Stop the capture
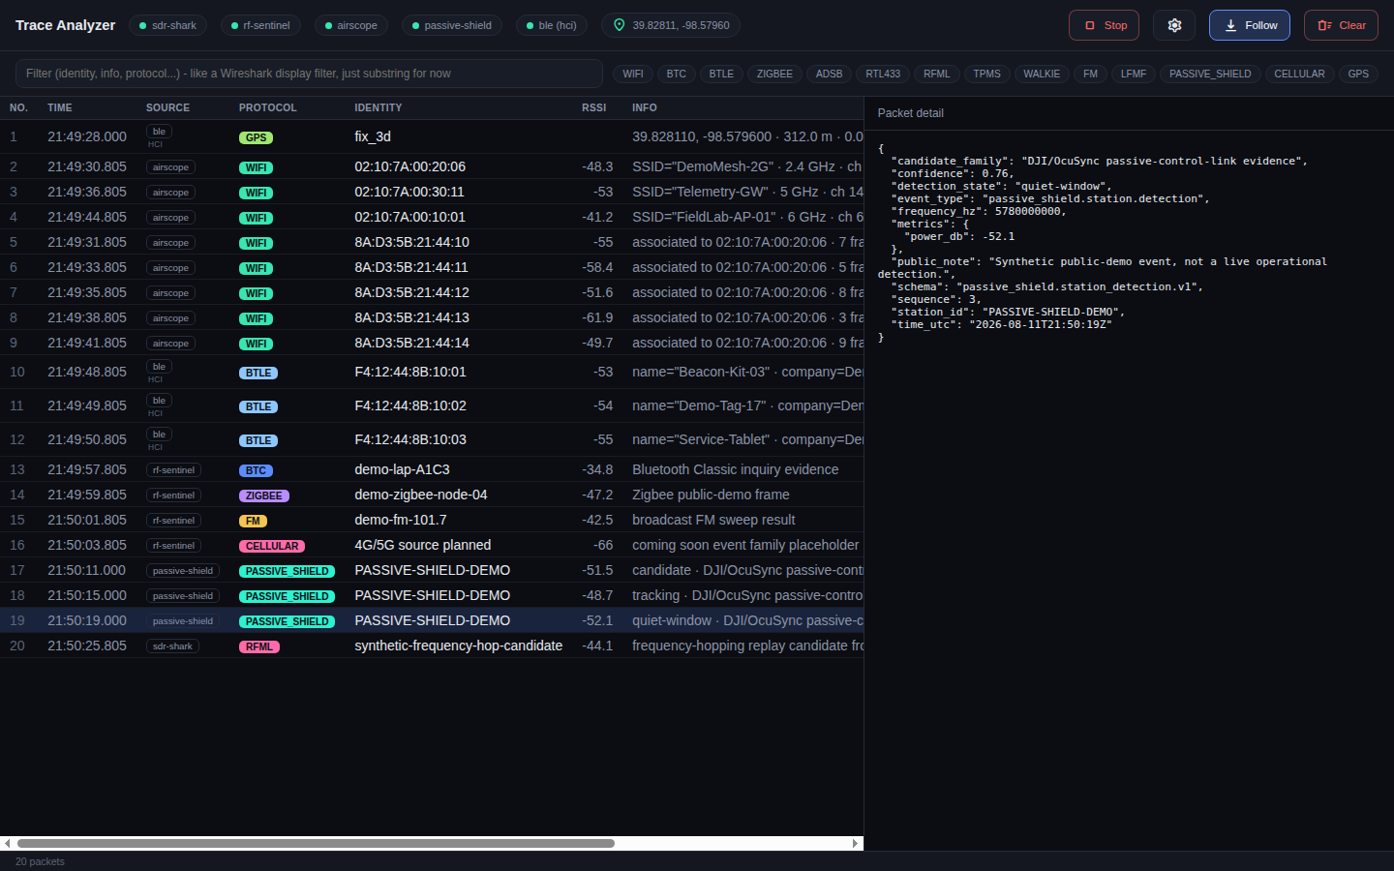This screenshot has height=871, width=1394. 1104,25
